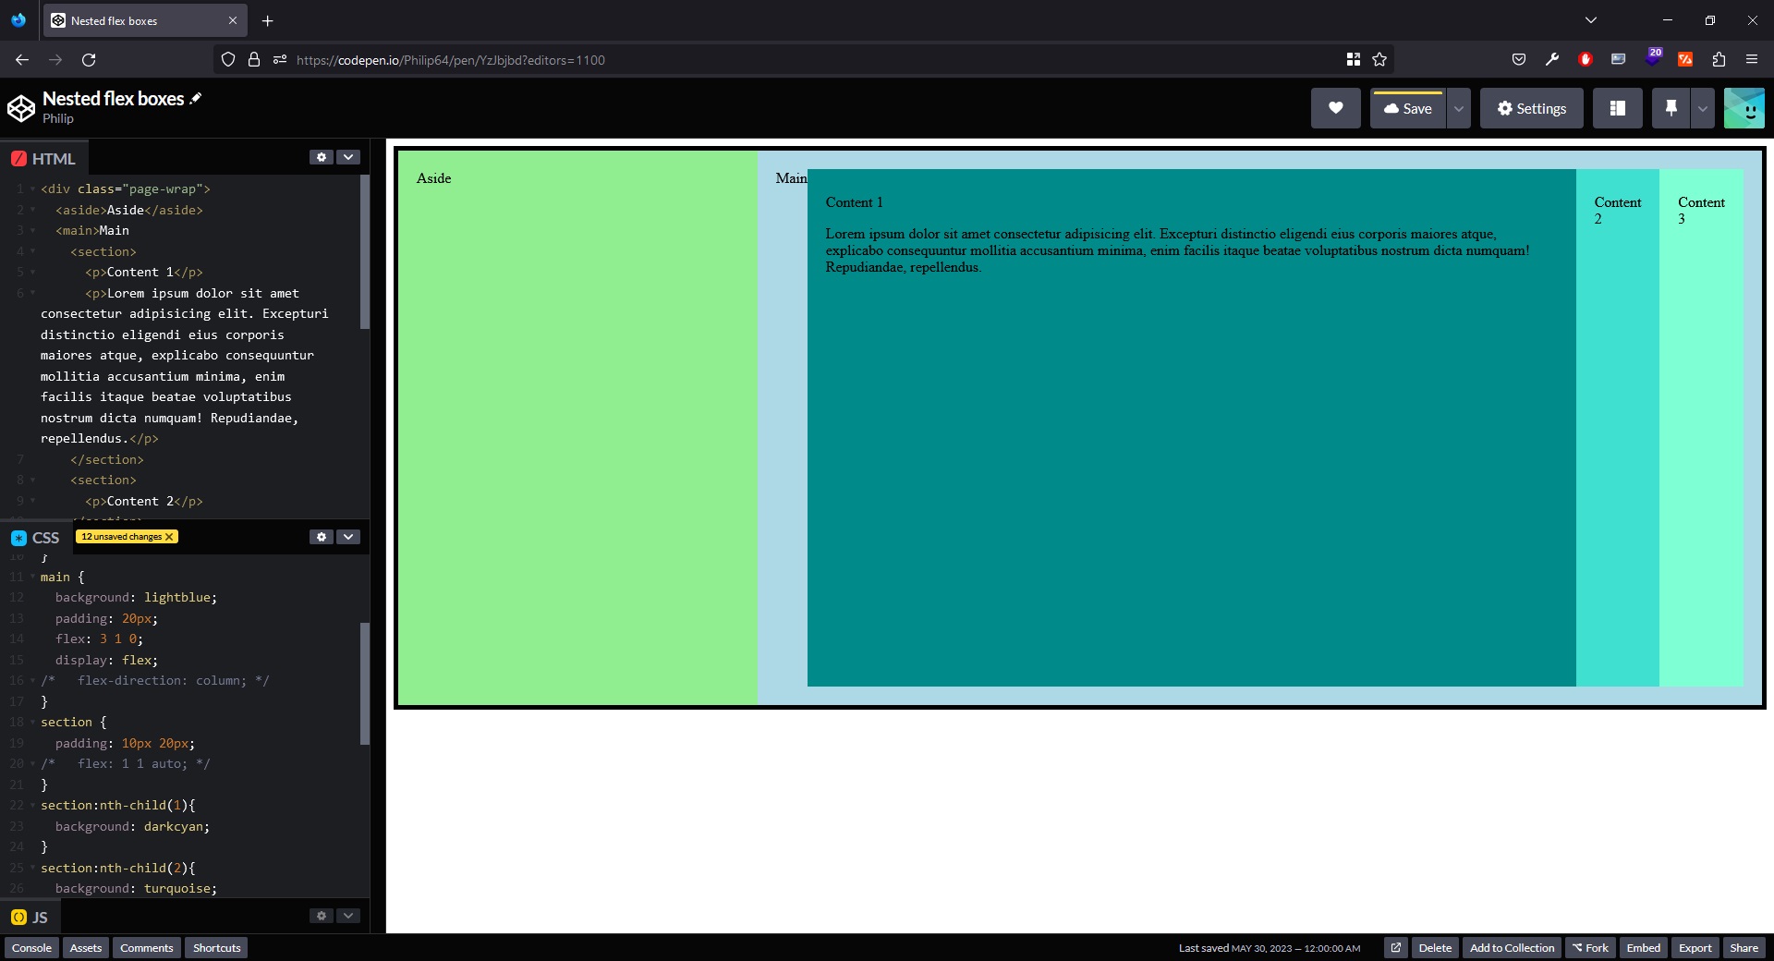Click the Content 3 section in preview
Image resolution: width=1774 pixels, height=961 pixels.
point(1701,428)
